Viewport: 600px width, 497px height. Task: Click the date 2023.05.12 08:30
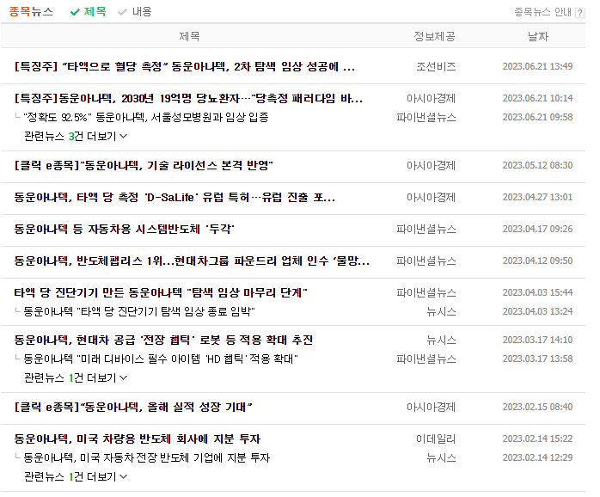(537, 165)
